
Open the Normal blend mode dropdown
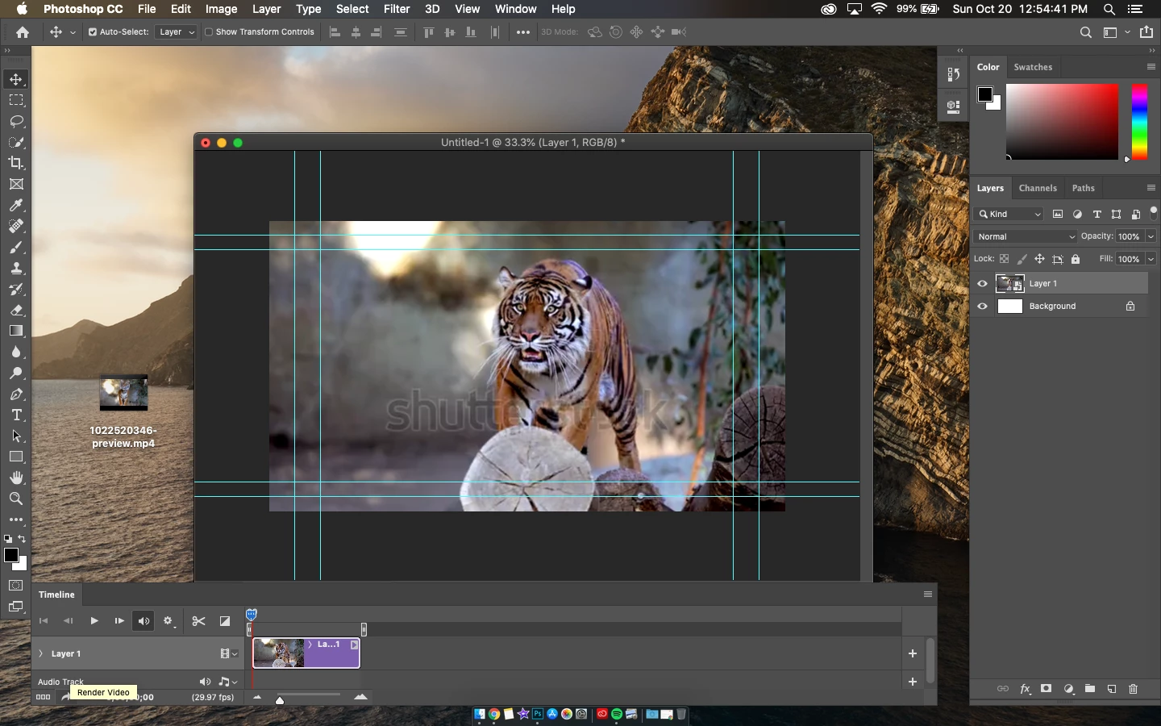1026,236
